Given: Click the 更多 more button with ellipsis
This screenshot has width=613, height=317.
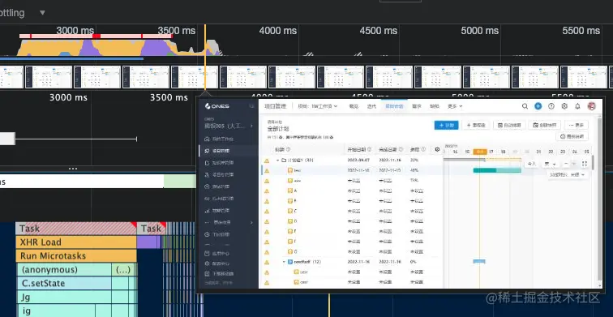Looking at the screenshot, I should [577, 125].
